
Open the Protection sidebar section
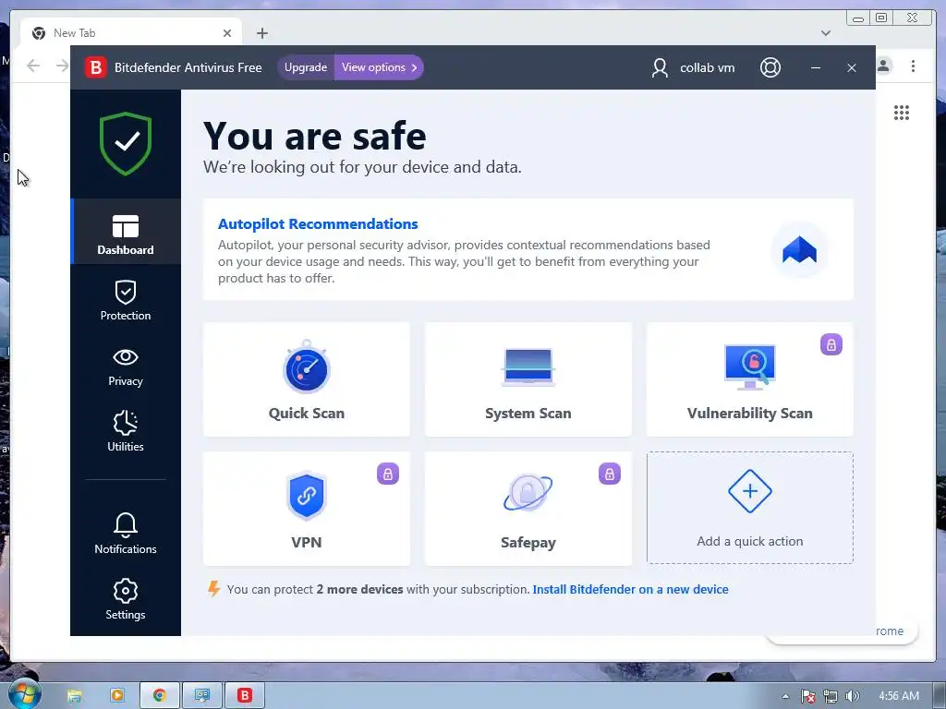tap(126, 300)
